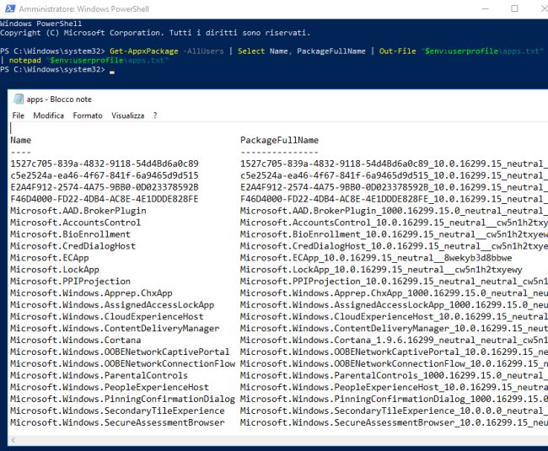Screen dimensions: 548x451
Task: Open the File menu in Notepad
Action: point(19,115)
